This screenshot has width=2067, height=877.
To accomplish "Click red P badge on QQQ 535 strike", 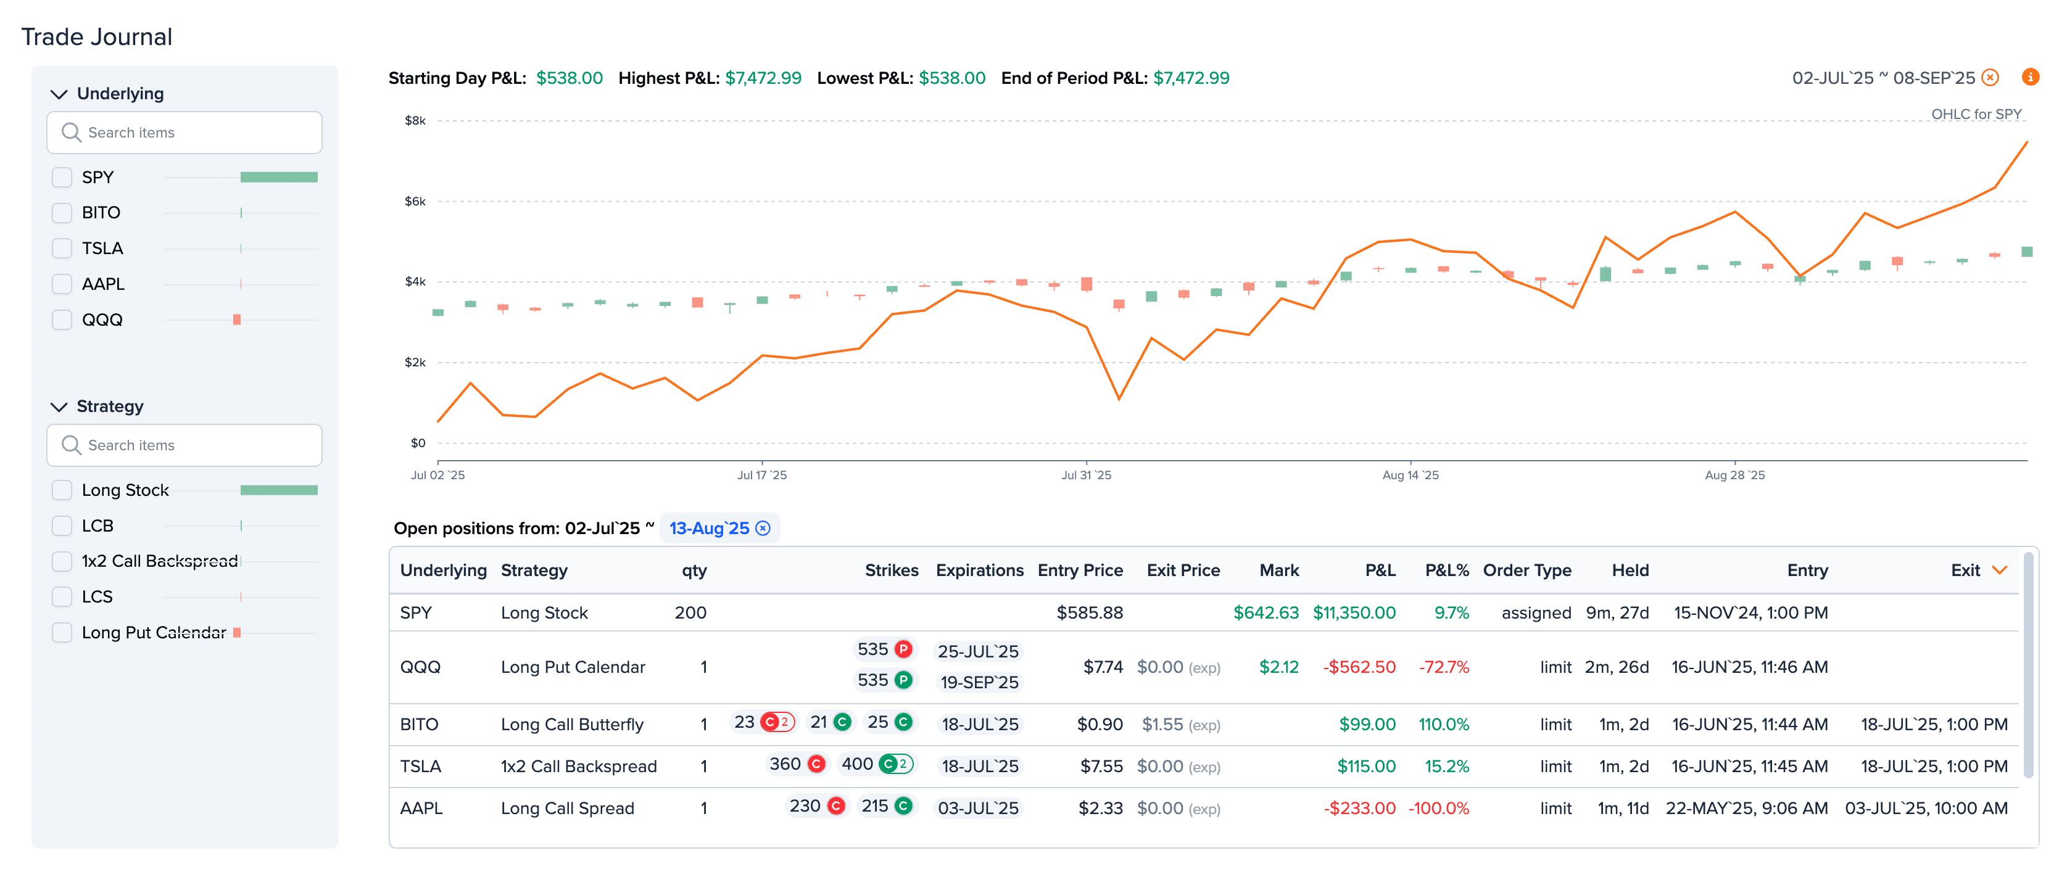I will coord(903,649).
